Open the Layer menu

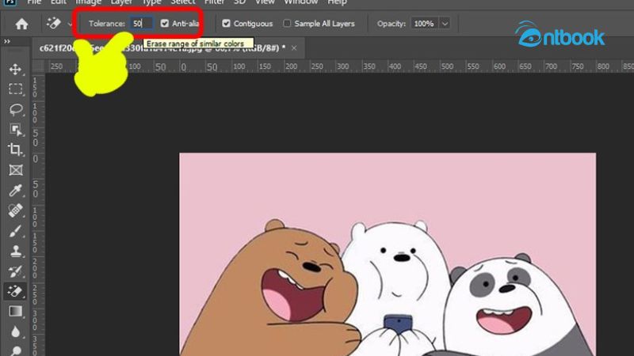(121, 2)
